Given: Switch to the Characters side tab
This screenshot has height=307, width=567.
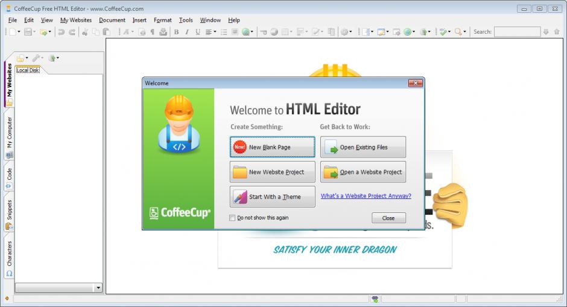Looking at the screenshot, I should [x=10, y=258].
